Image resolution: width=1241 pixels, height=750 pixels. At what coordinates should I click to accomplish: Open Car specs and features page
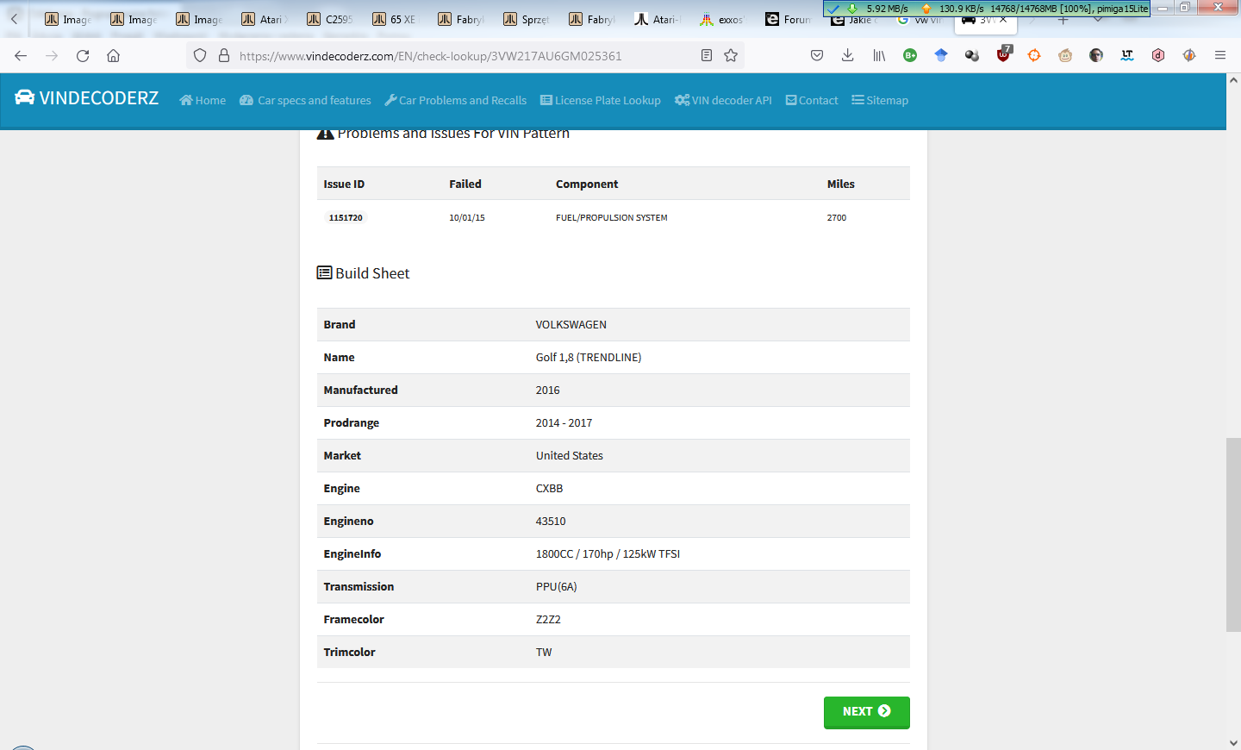(305, 101)
